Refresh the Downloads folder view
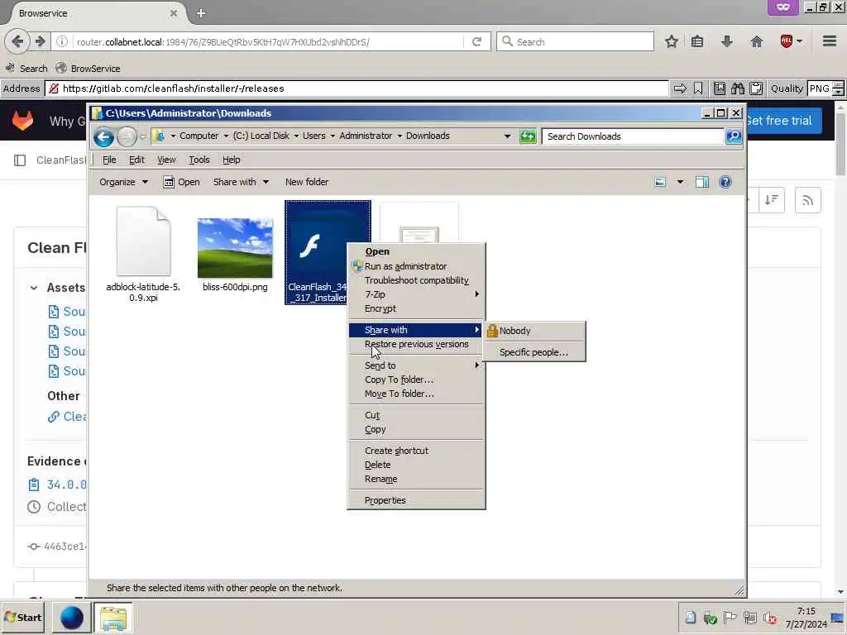Image resolution: width=847 pixels, height=635 pixels. click(x=528, y=136)
